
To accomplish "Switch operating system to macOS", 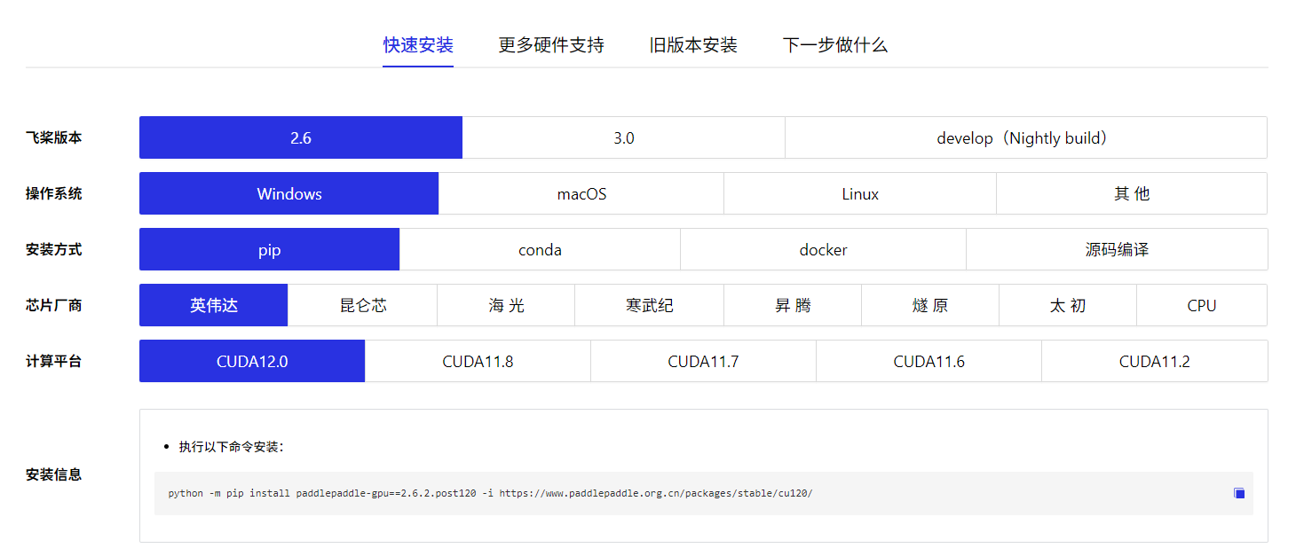I will (x=581, y=193).
